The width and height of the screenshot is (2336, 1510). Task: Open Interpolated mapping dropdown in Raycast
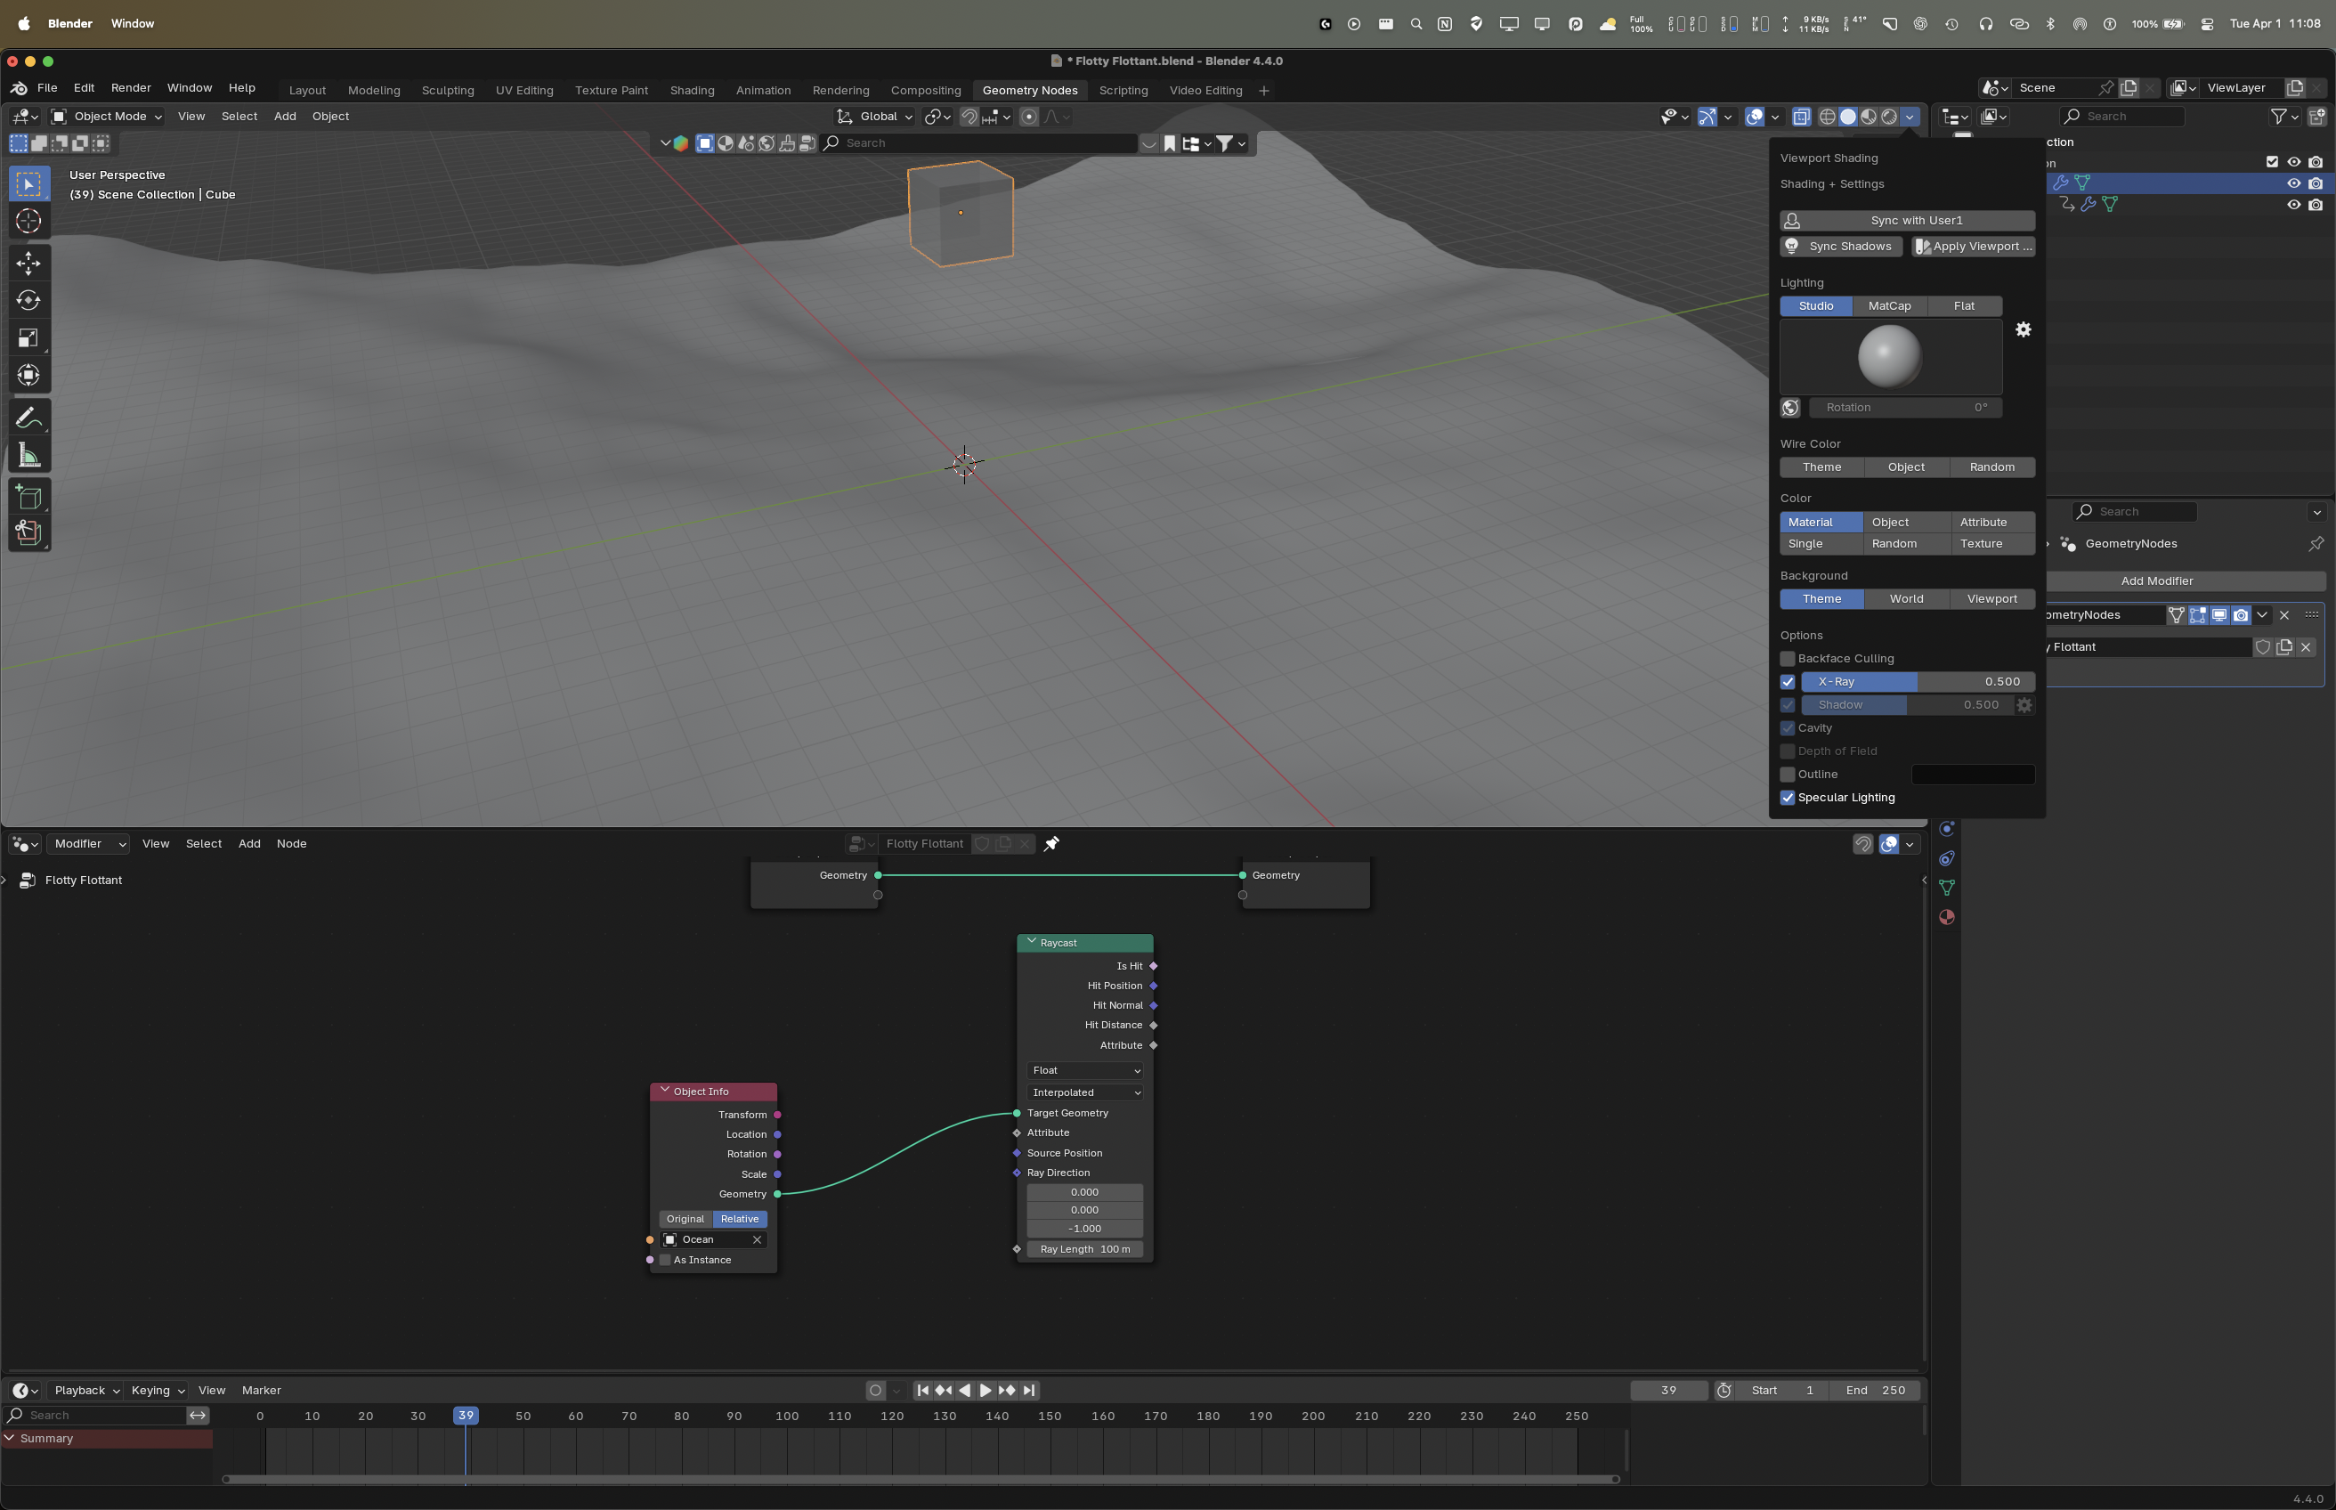tap(1085, 1092)
